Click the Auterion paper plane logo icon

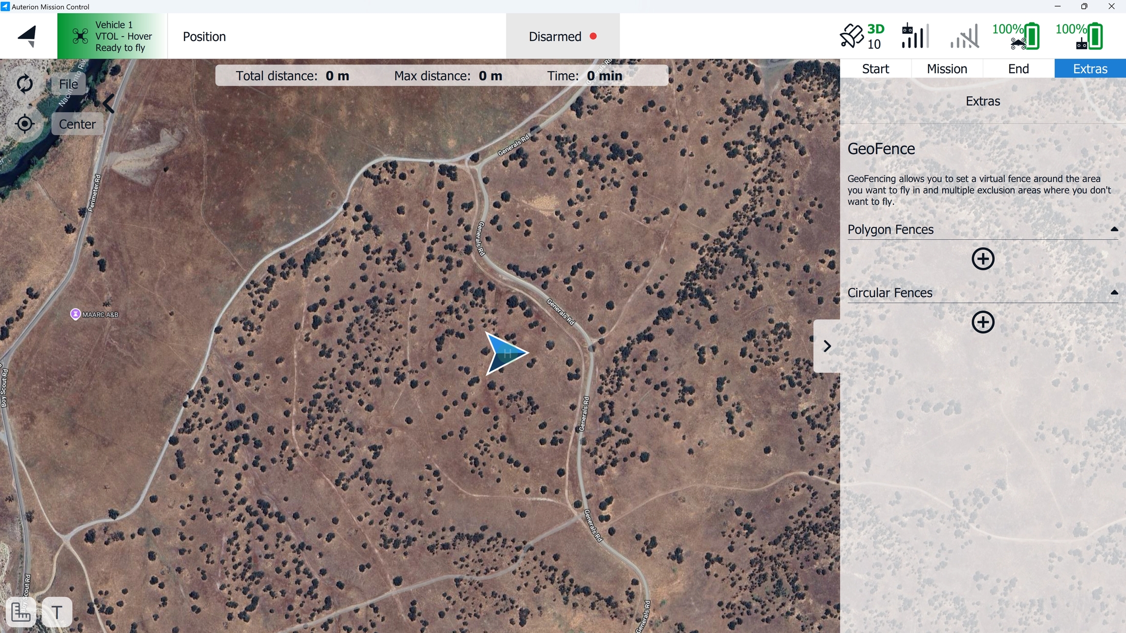point(28,36)
